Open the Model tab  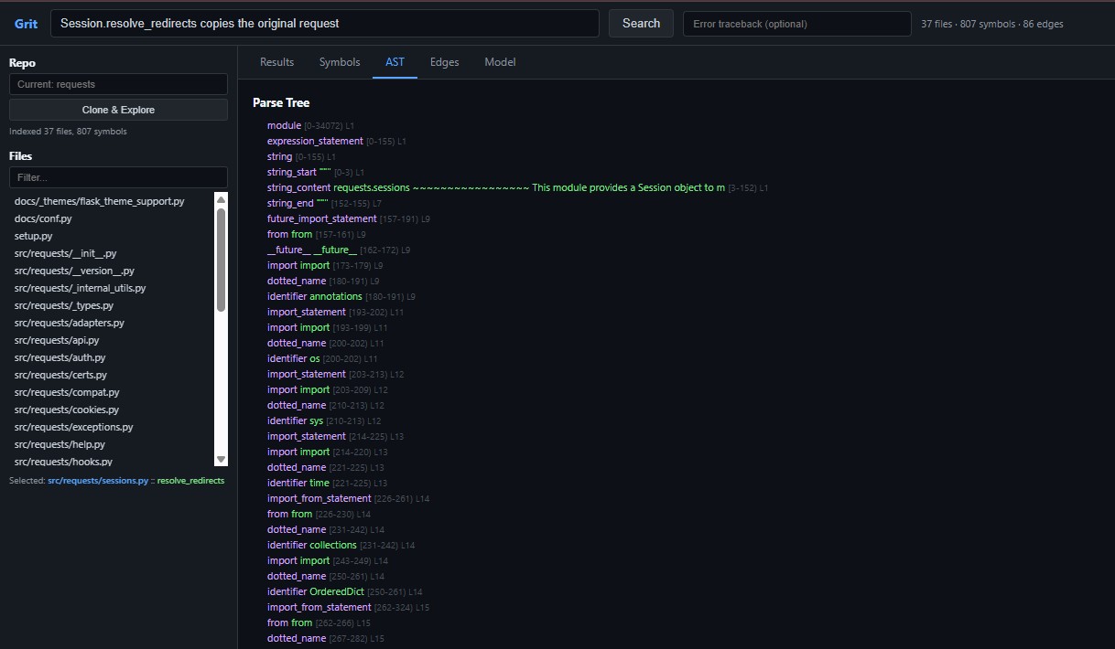point(500,62)
